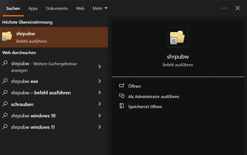This screenshot has height=155, width=247.
Task: Choose Als Administrator ausführen
Action: [x=154, y=96]
